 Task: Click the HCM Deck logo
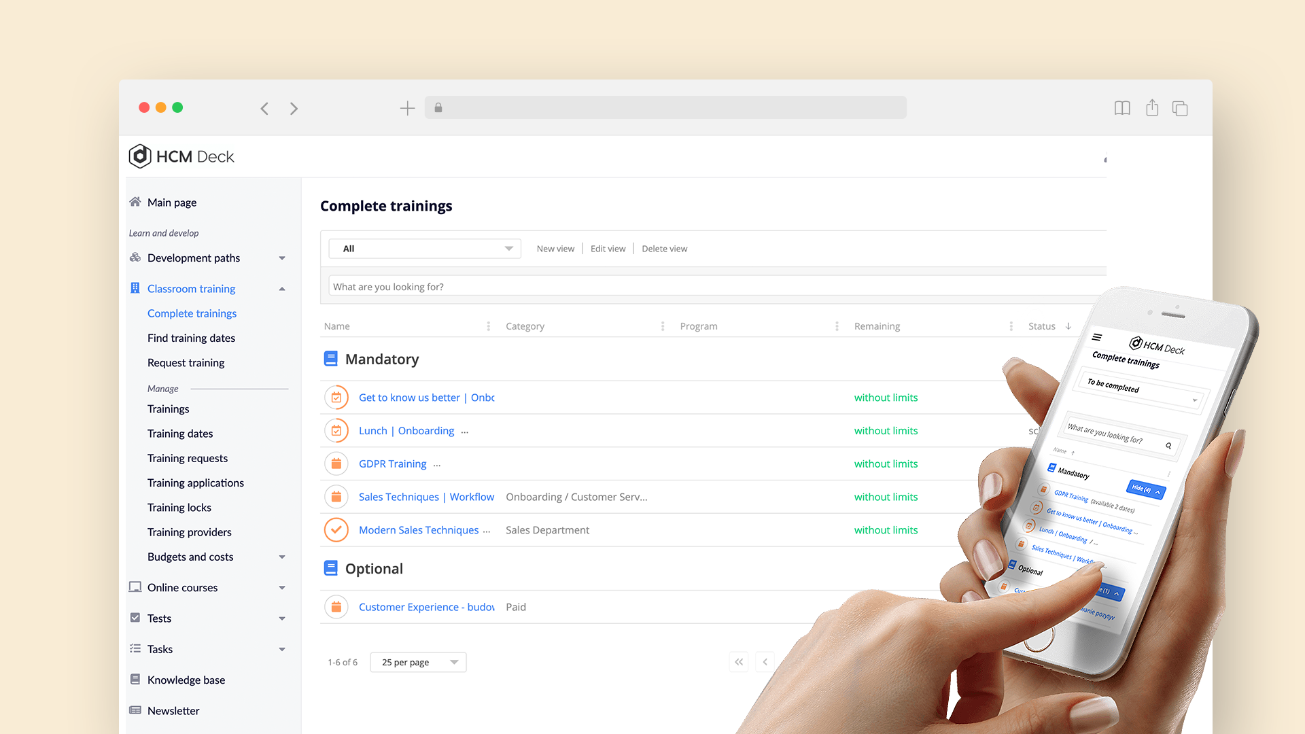(x=181, y=156)
